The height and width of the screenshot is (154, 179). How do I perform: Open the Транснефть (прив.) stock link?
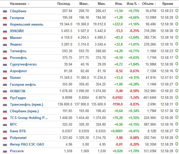click(26, 104)
